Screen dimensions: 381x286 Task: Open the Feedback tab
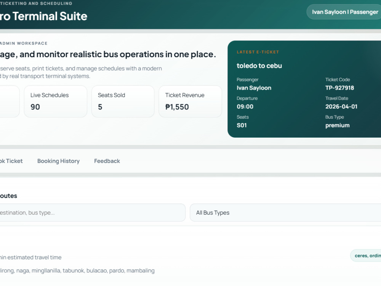point(107,161)
